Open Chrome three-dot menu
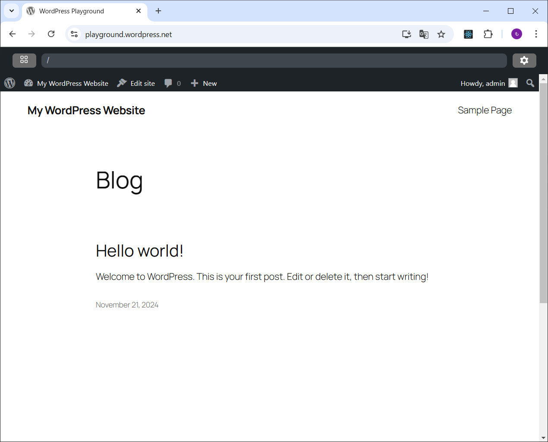The image size is (548, 442). click(x=536, y=34)
